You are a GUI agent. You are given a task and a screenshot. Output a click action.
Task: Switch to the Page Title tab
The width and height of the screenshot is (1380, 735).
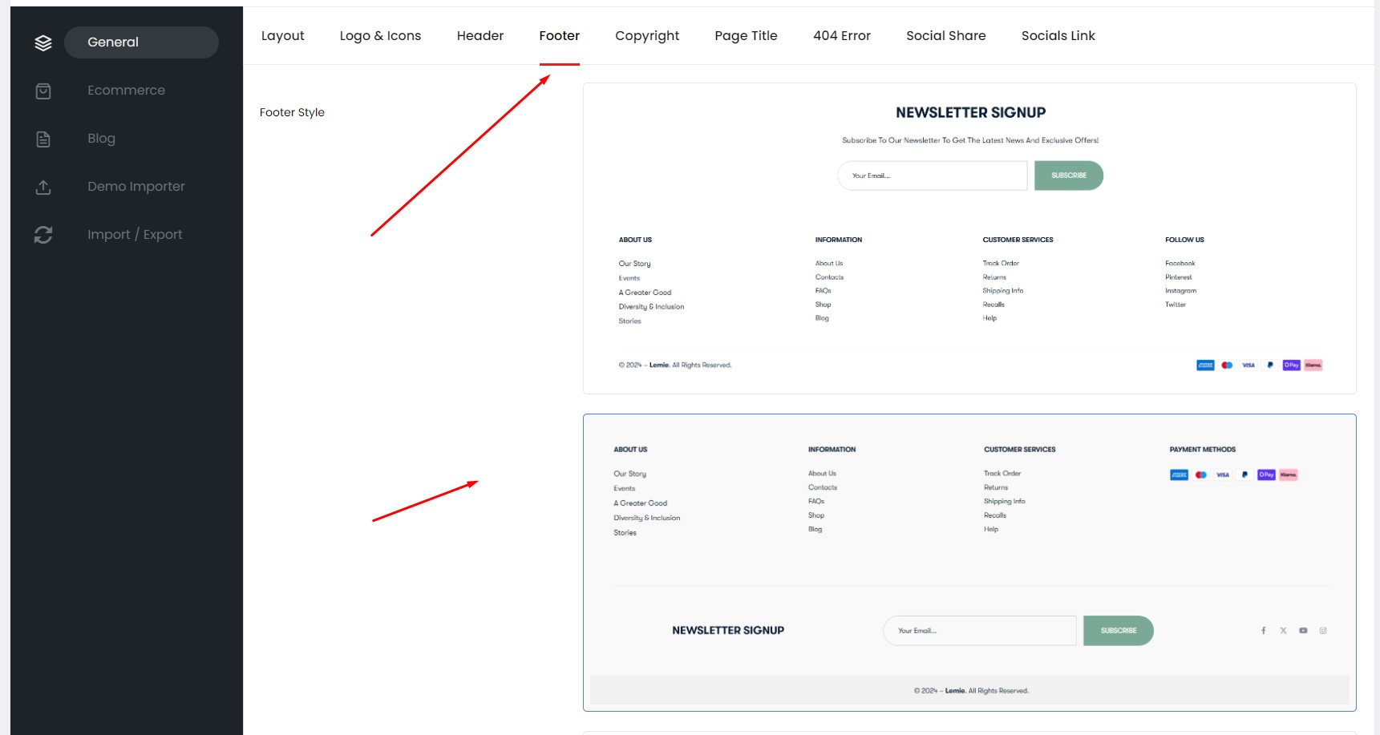tap(746, 36)
